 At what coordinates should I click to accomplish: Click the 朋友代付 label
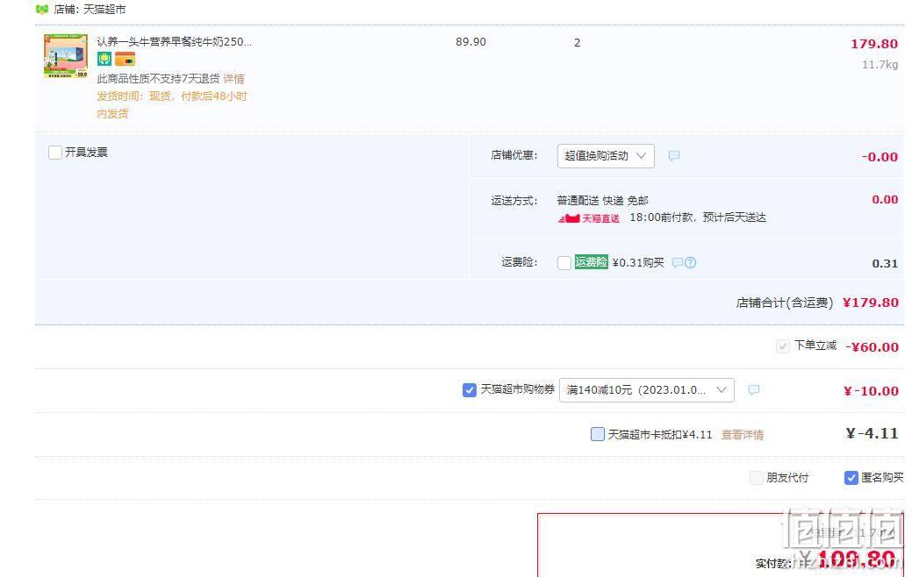tap(787, 478)
